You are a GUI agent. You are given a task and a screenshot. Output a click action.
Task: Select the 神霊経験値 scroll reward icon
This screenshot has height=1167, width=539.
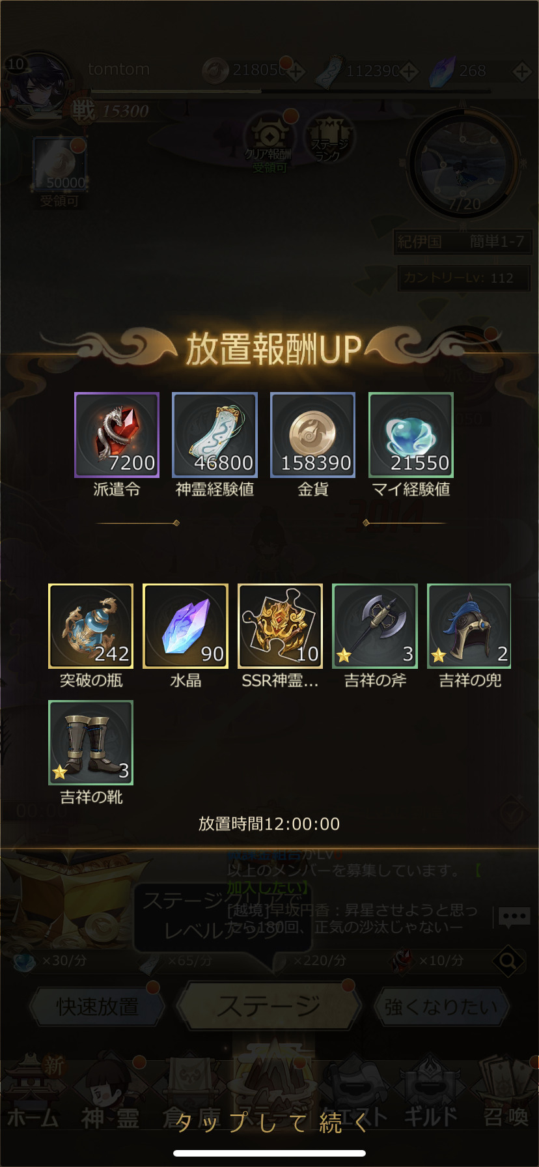click(x=215, y=435)
